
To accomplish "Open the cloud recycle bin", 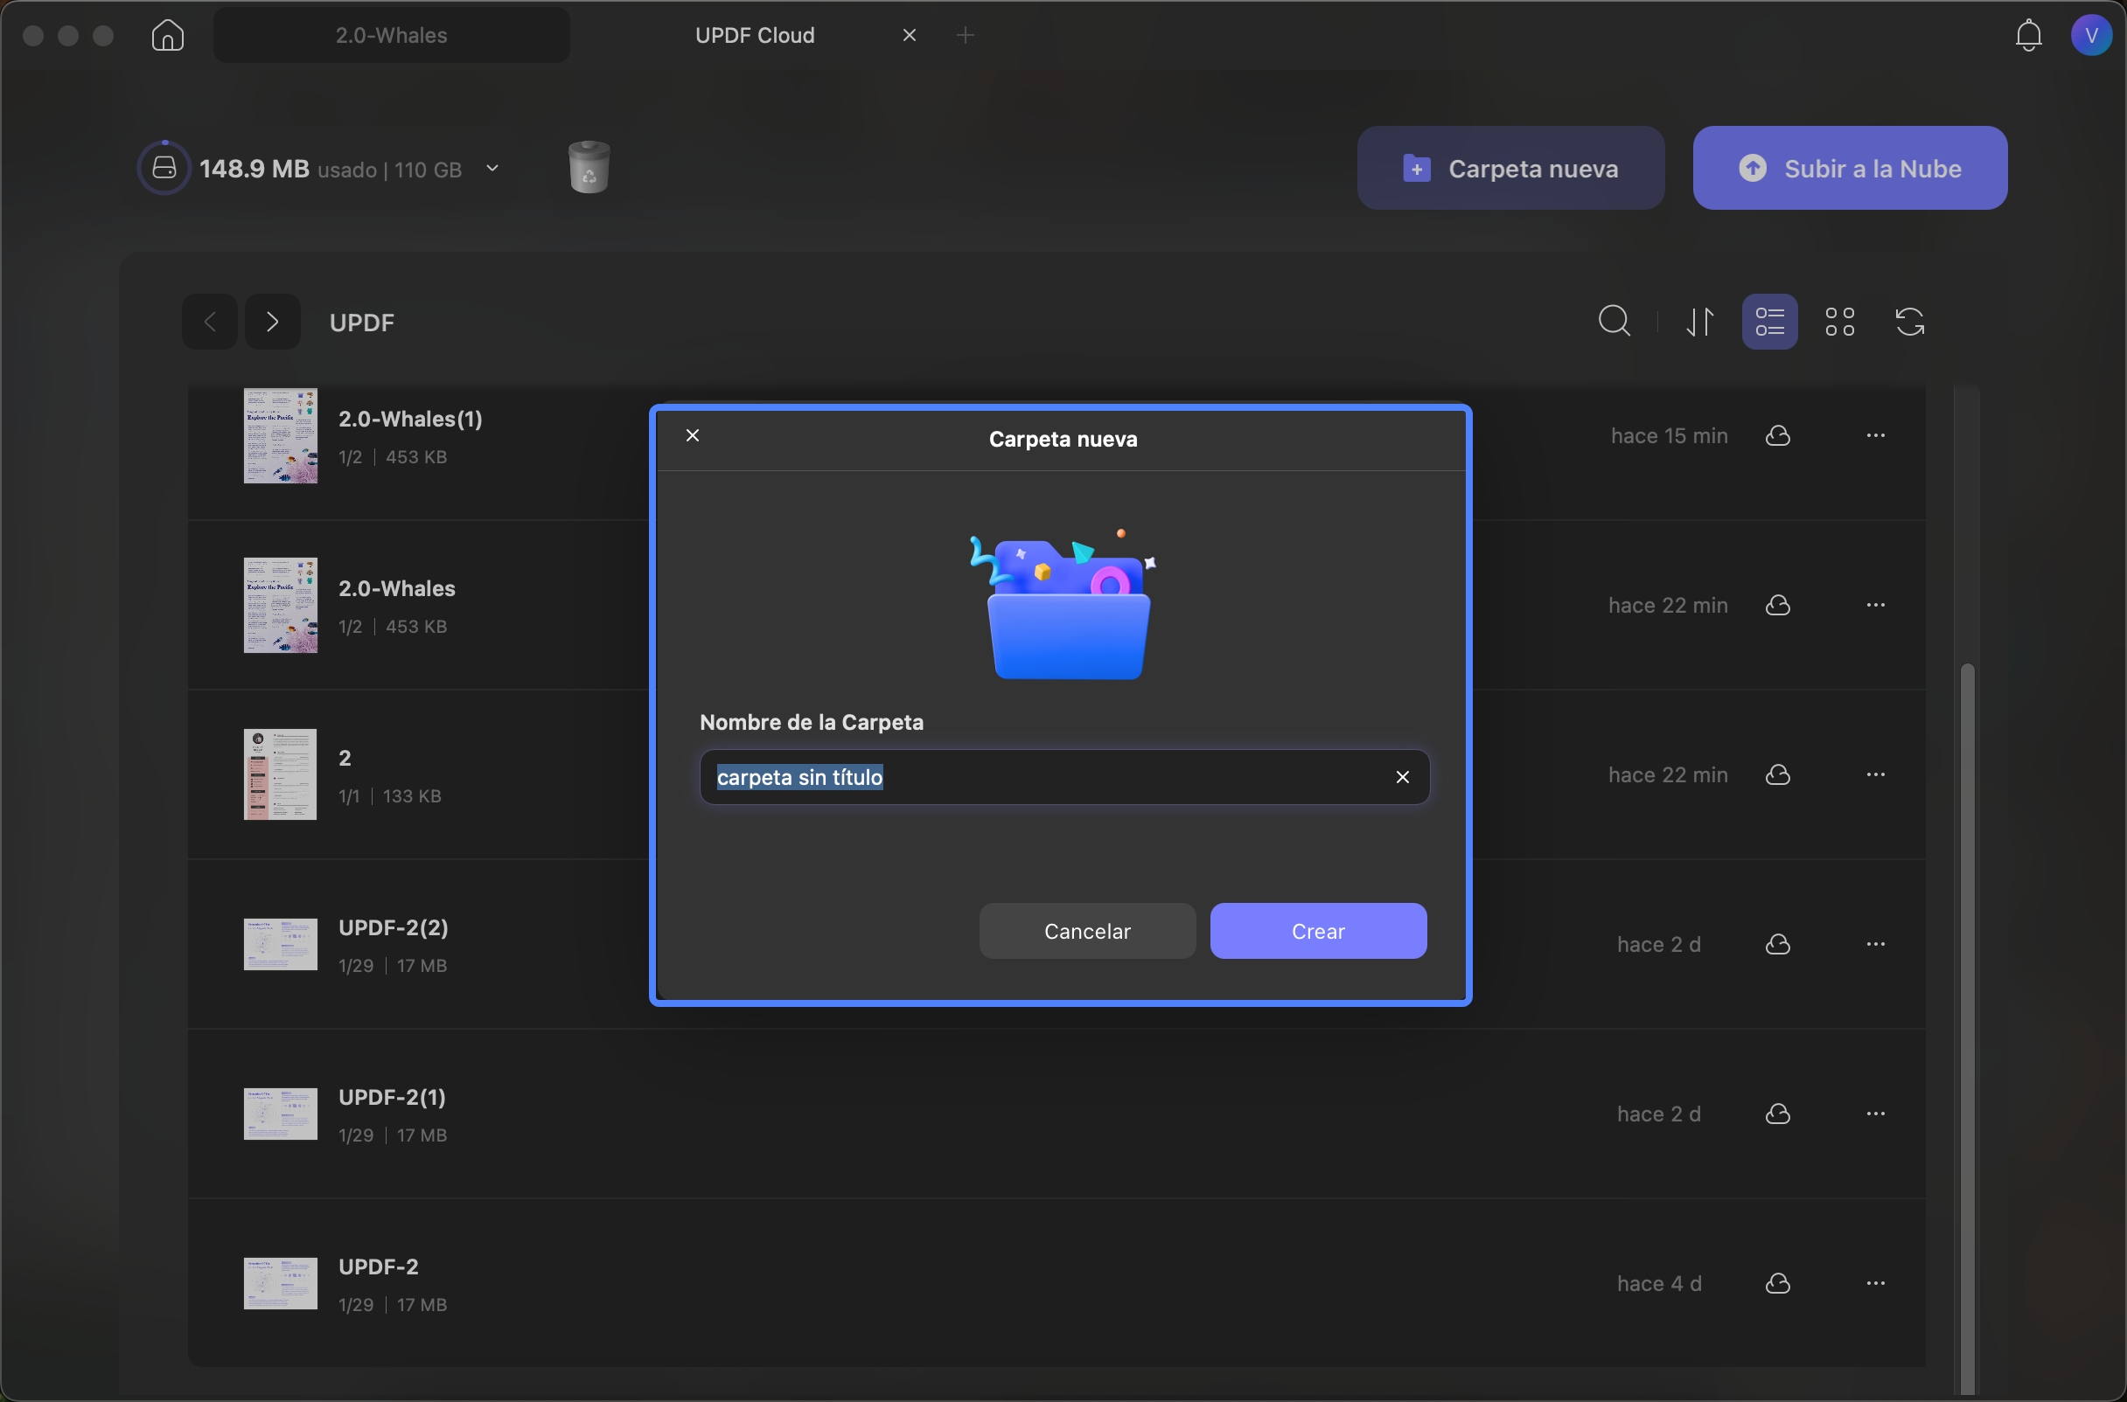I will [589, 167].
